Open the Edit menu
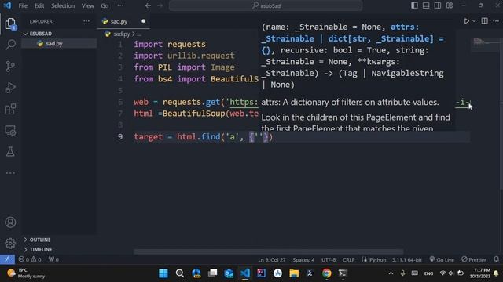This screenshot has height=282, width=503. [x=39, y=5]
